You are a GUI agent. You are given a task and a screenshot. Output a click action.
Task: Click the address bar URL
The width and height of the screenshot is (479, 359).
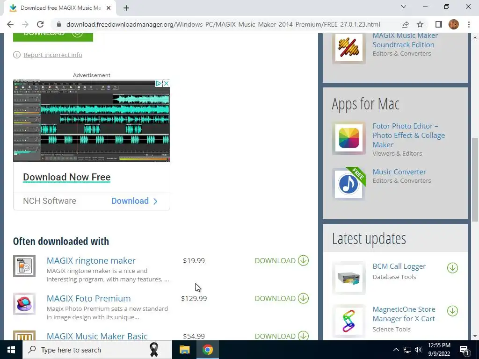pyautogui.click(x=223, y=24)
